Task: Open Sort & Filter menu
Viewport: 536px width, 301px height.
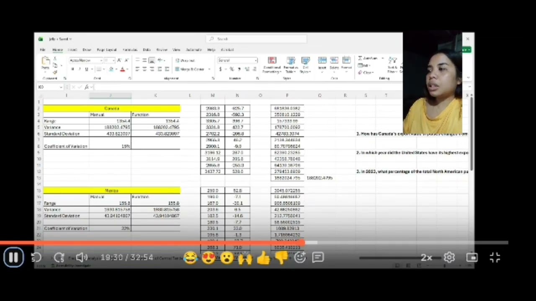Action: point(393,65)
